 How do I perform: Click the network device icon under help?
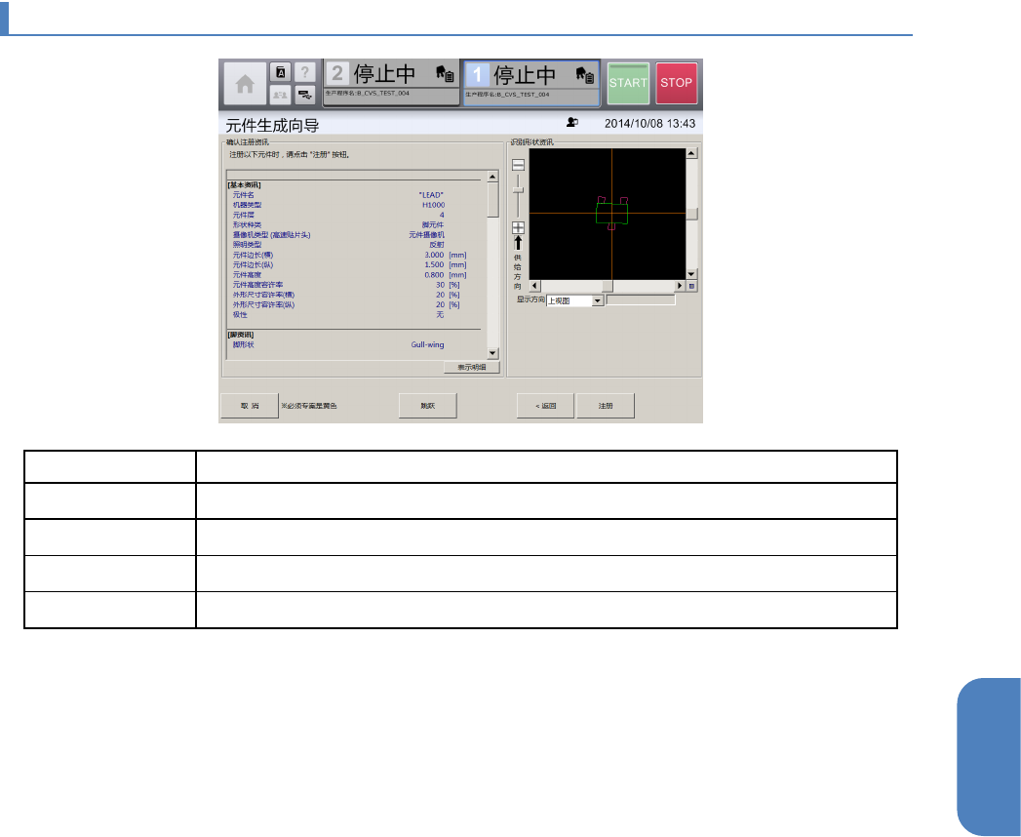[304, 95]
